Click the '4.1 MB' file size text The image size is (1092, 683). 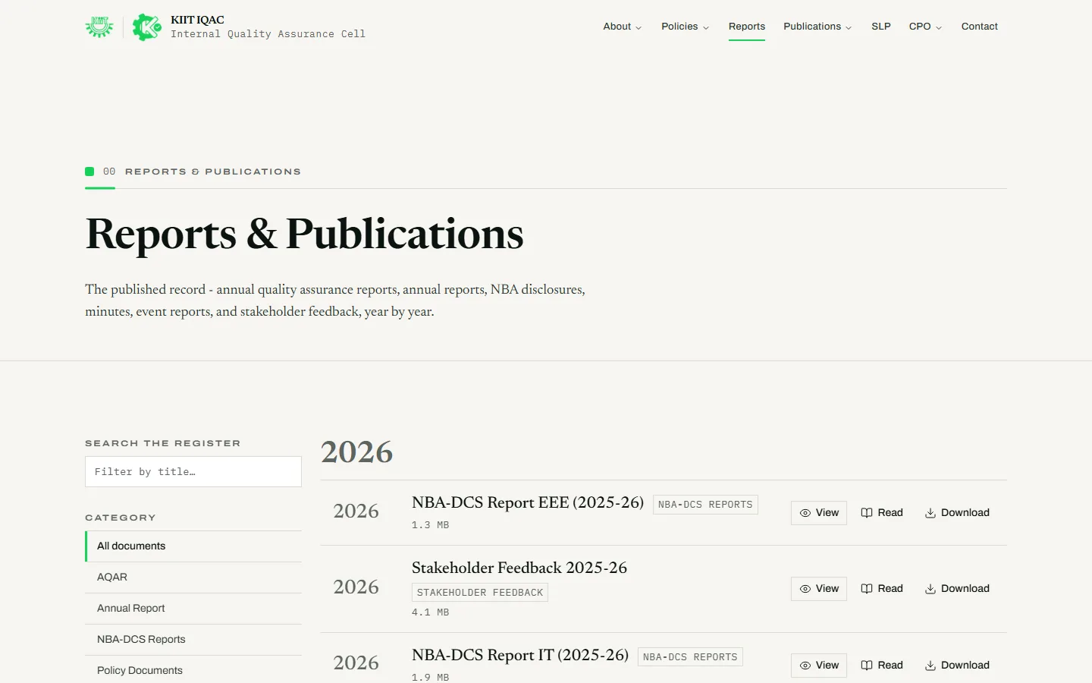click(431, 612)
